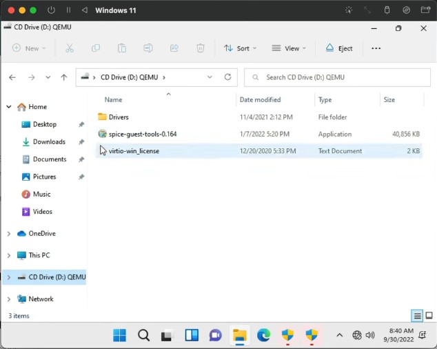This screenshot has height=349, width=437.
Task: Expand the This PC tree node
Action: [x=9, y=255]
